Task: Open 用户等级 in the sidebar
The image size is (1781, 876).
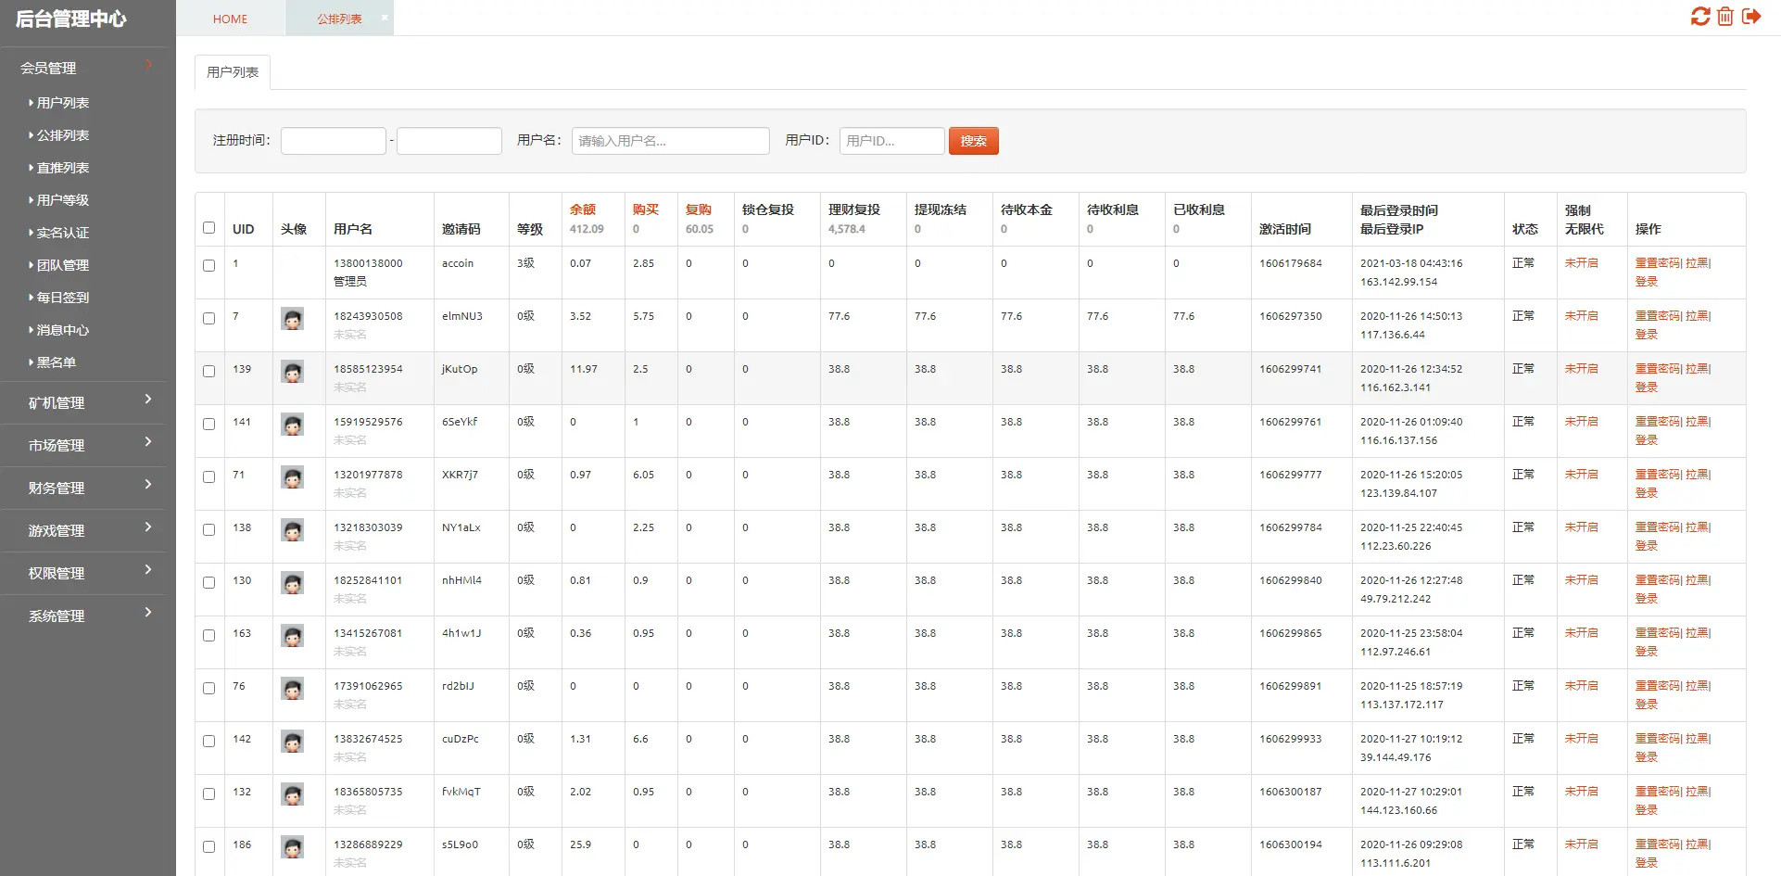Action: coord(63,200)
